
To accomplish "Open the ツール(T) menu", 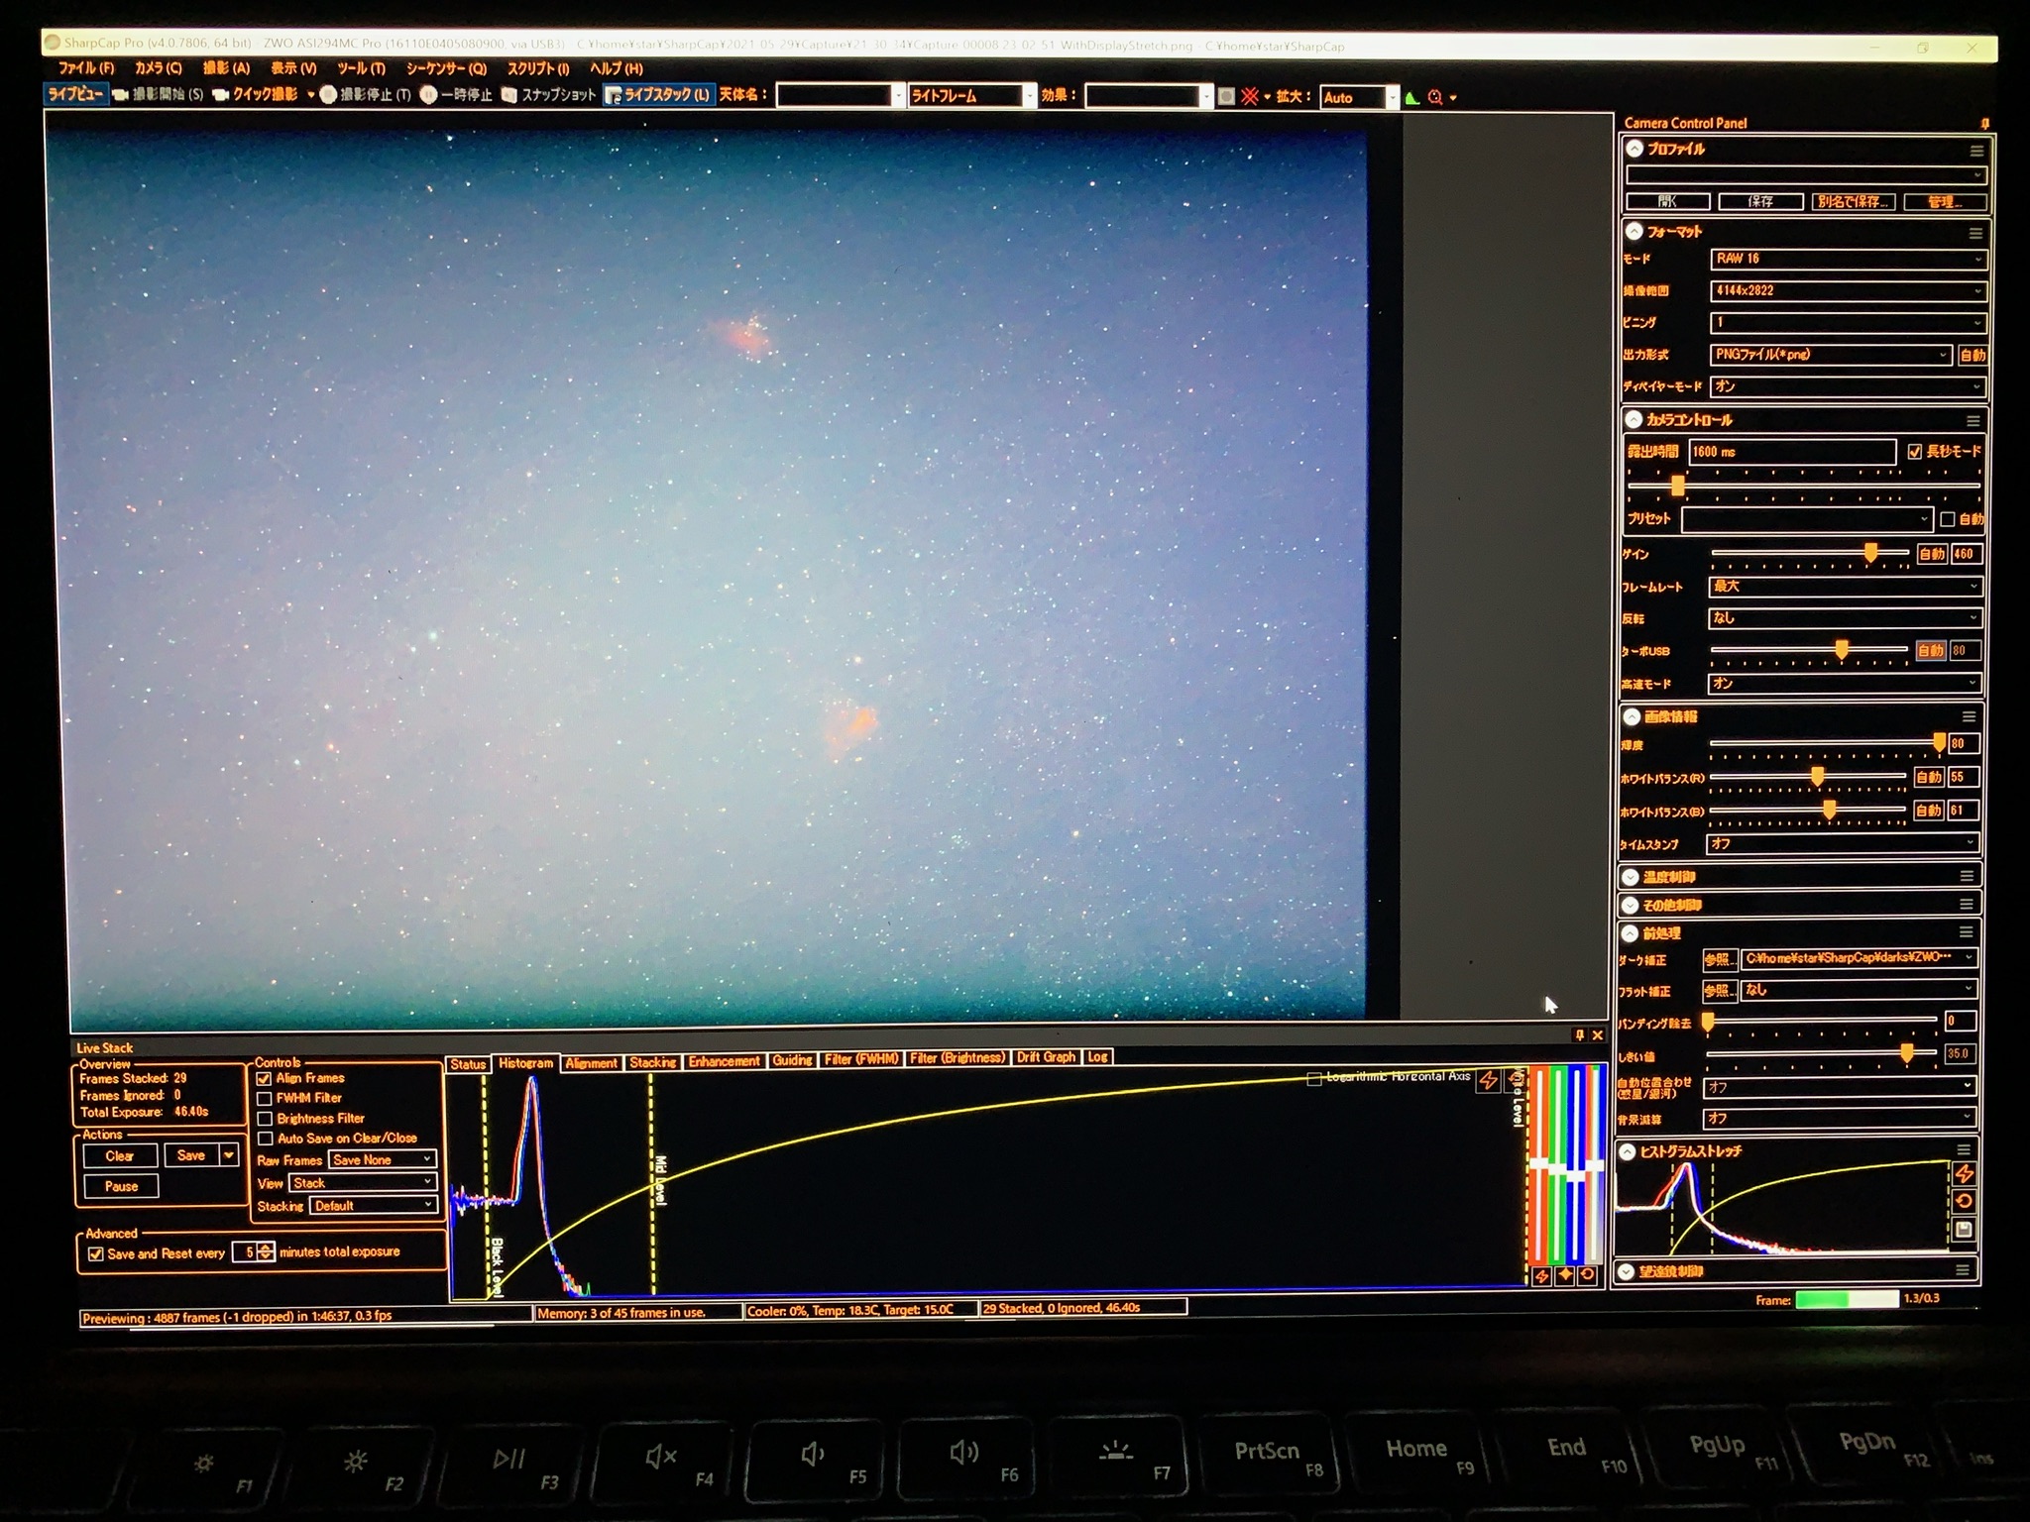I will pos(361,68).
